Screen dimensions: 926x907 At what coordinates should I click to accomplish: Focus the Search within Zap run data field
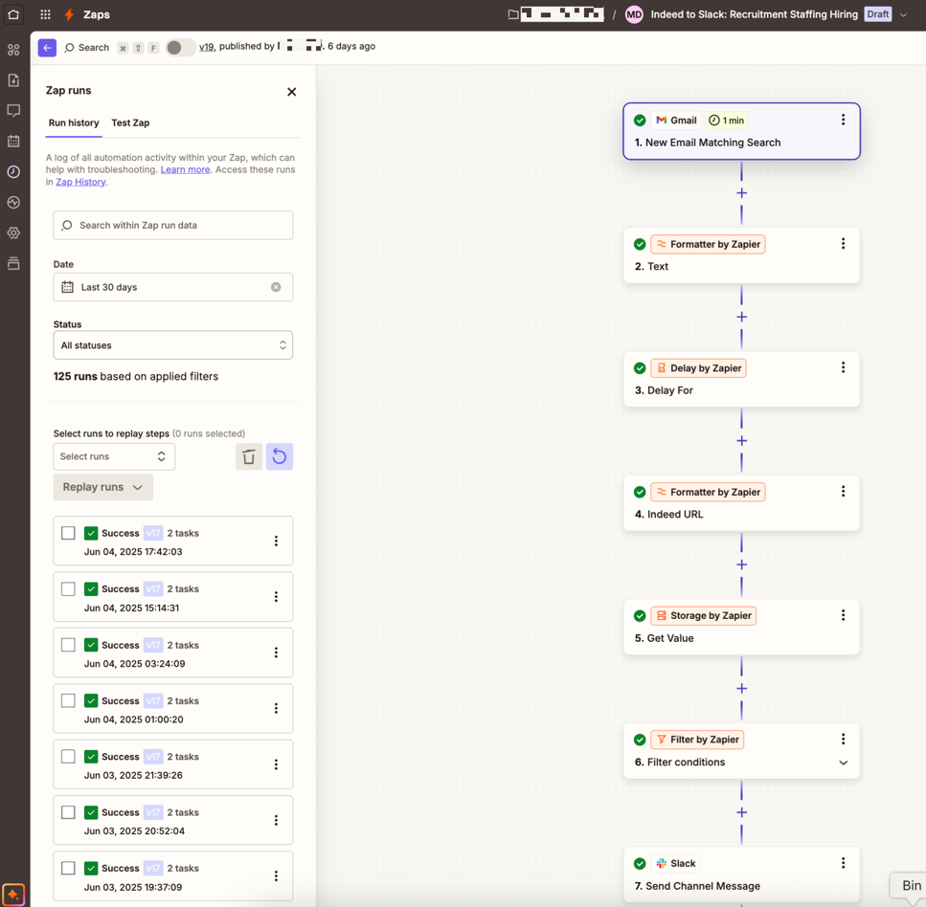[173, 226]
